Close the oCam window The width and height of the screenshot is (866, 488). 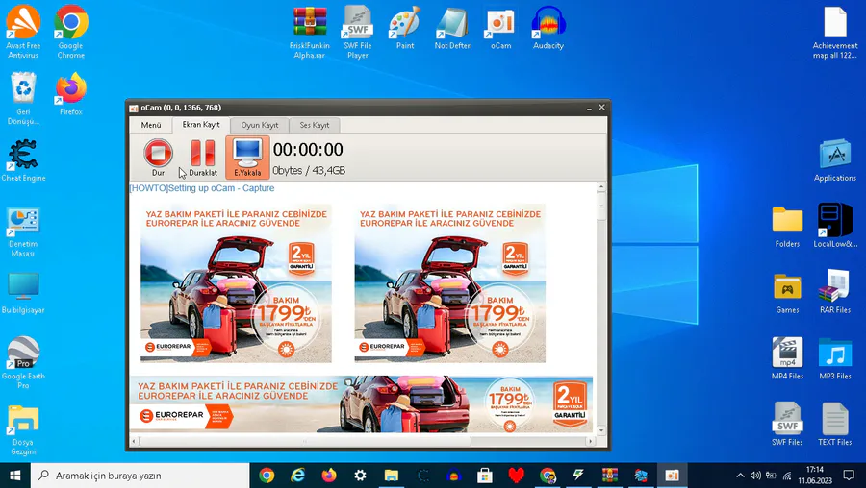click(x=602, y=107)
